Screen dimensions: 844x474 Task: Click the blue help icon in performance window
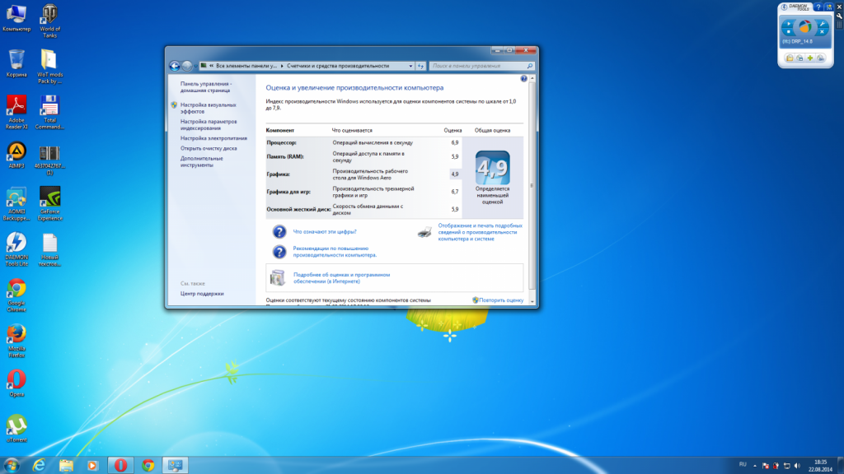coord(523,78)
